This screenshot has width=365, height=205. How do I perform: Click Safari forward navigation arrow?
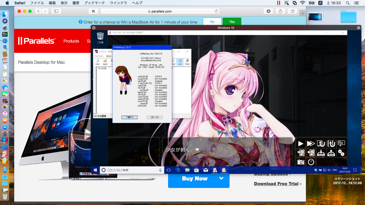45,11
